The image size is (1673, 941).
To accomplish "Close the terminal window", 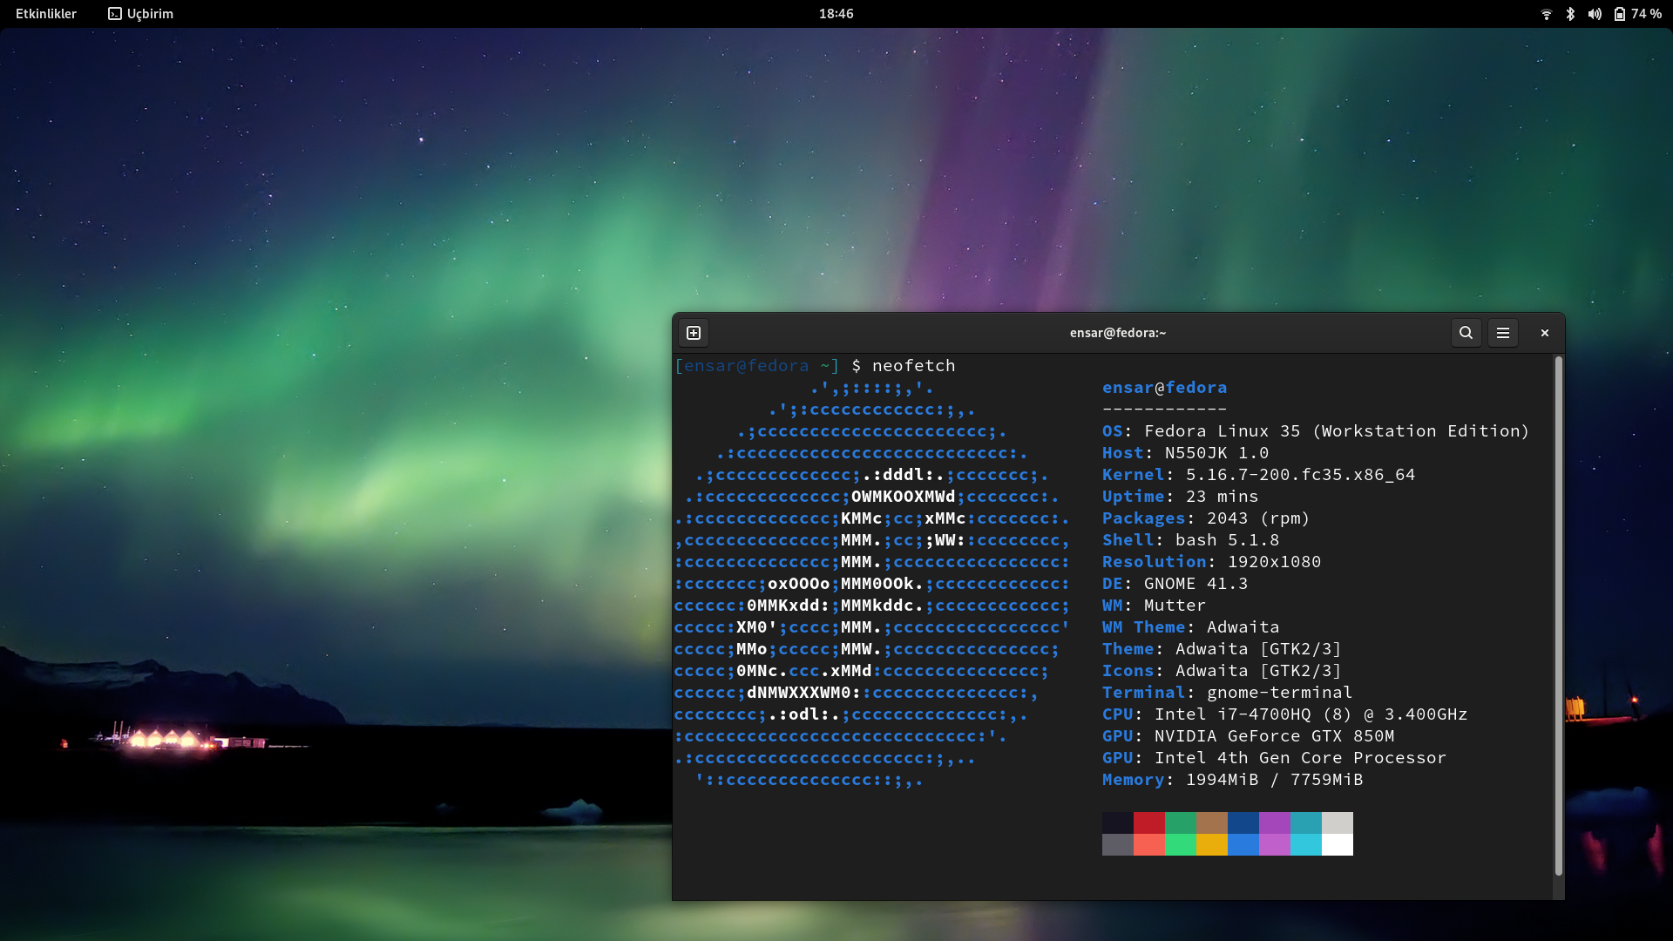I will pyautogui.click(x=1545, y=333).
